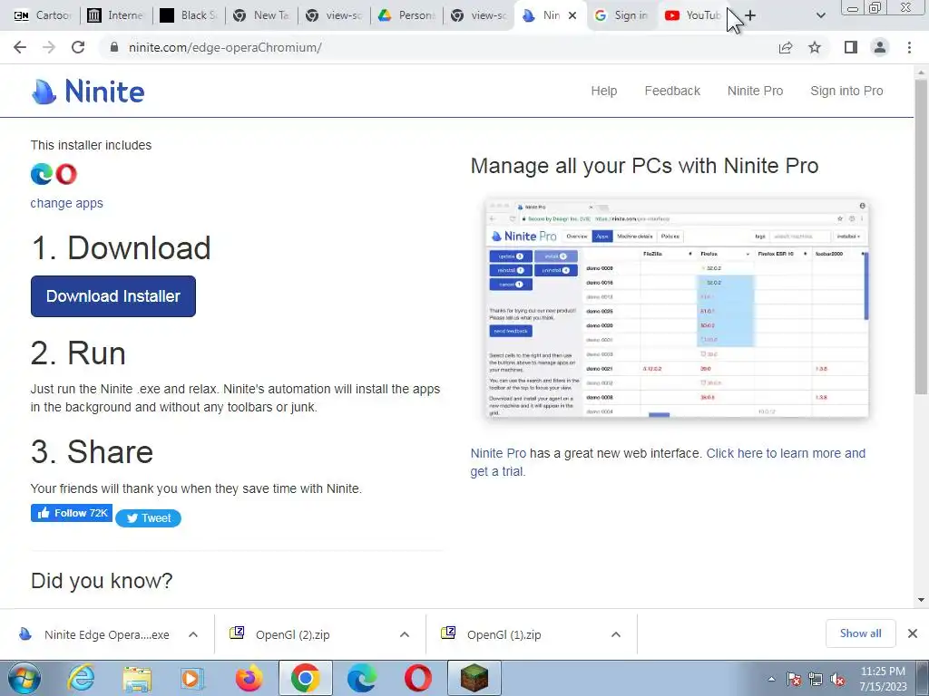Viewport: 929px width, 696px height.
Task: Open the Ninite Pro nav link
Action: tap(755, 91)
